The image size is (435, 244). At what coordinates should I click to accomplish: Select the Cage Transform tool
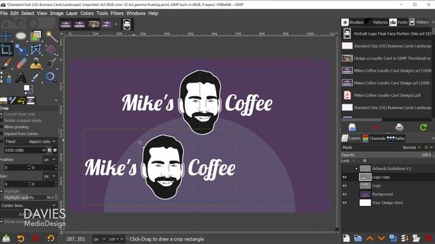(x=36, y=49)
